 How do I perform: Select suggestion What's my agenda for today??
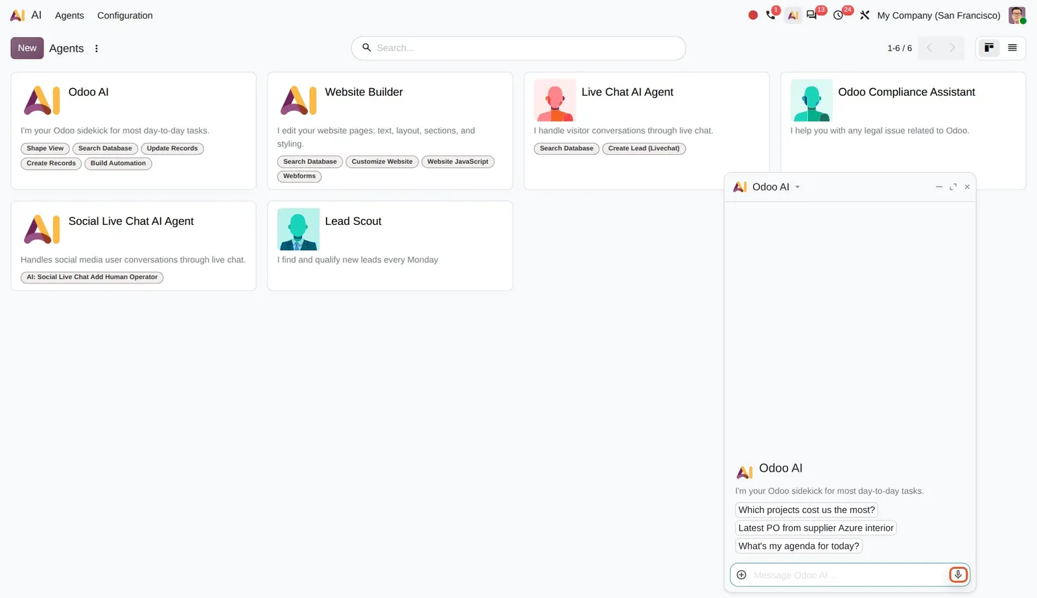click(x=798, y=546)
